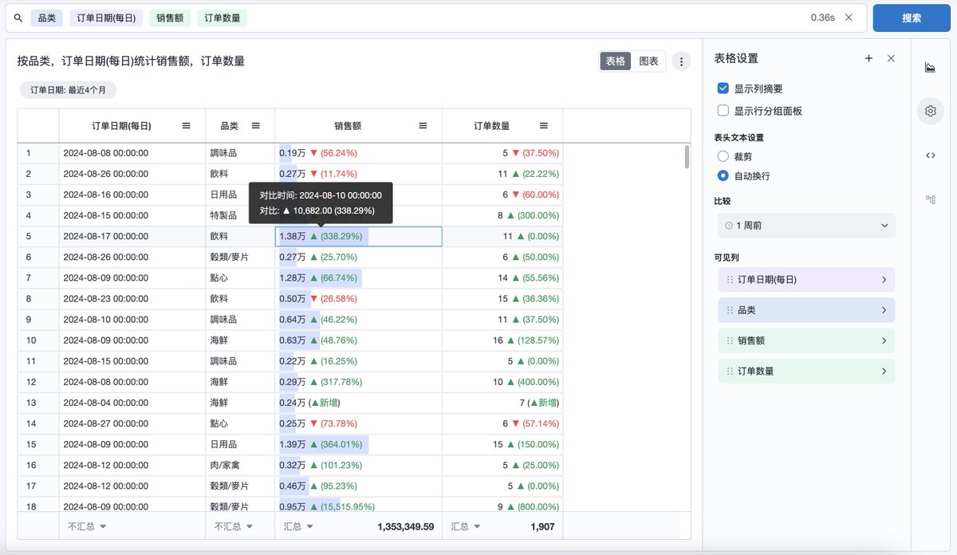Click row number 10 cell

(x=38, y=340)
